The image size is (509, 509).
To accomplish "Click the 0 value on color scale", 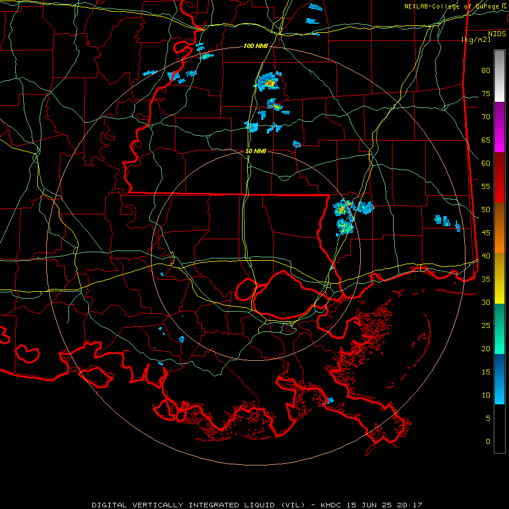I will point(488,442).
